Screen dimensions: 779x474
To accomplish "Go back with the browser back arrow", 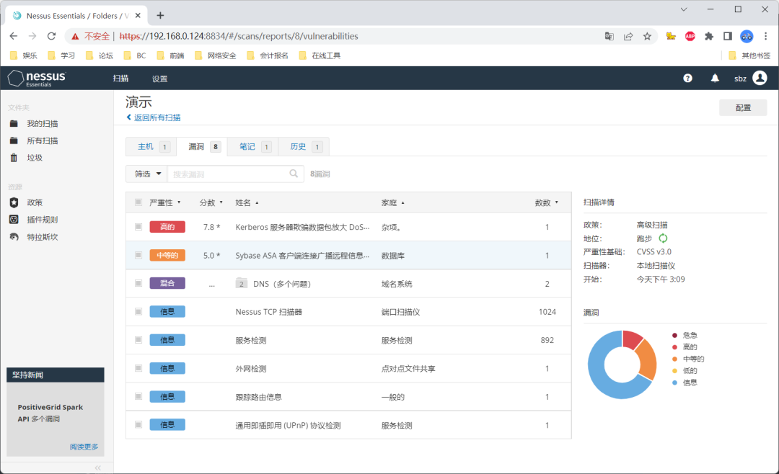I will 14,36.
